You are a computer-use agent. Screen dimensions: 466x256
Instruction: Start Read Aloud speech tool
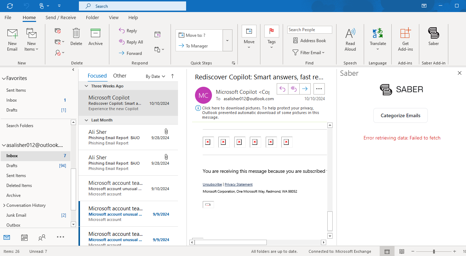350,39
